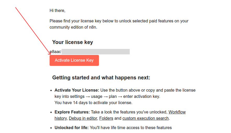Click the red arrow's pointed tip
This screenshot has height=133, width=231.
pyautogui.click(x=50, y=54)
